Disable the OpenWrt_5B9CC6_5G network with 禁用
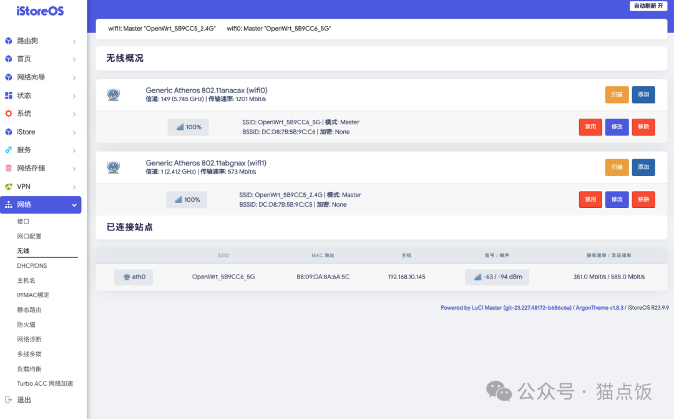Screen dimensions: 674x419 click(590, 127)
